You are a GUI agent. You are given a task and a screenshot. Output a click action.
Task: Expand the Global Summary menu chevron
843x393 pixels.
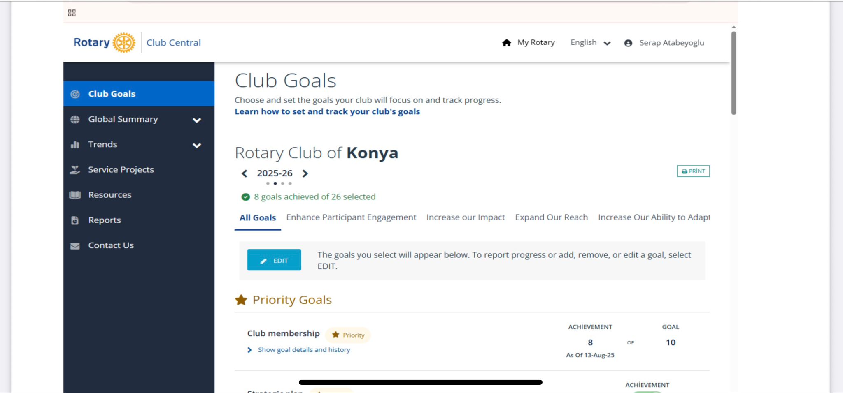197,120
